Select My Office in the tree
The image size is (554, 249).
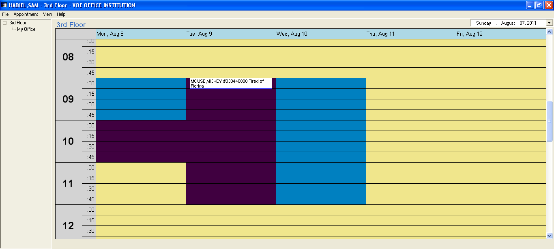(x=26, y=29)
